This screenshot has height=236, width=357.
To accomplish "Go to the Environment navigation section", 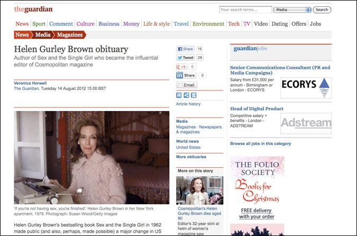I will point(208,24).
